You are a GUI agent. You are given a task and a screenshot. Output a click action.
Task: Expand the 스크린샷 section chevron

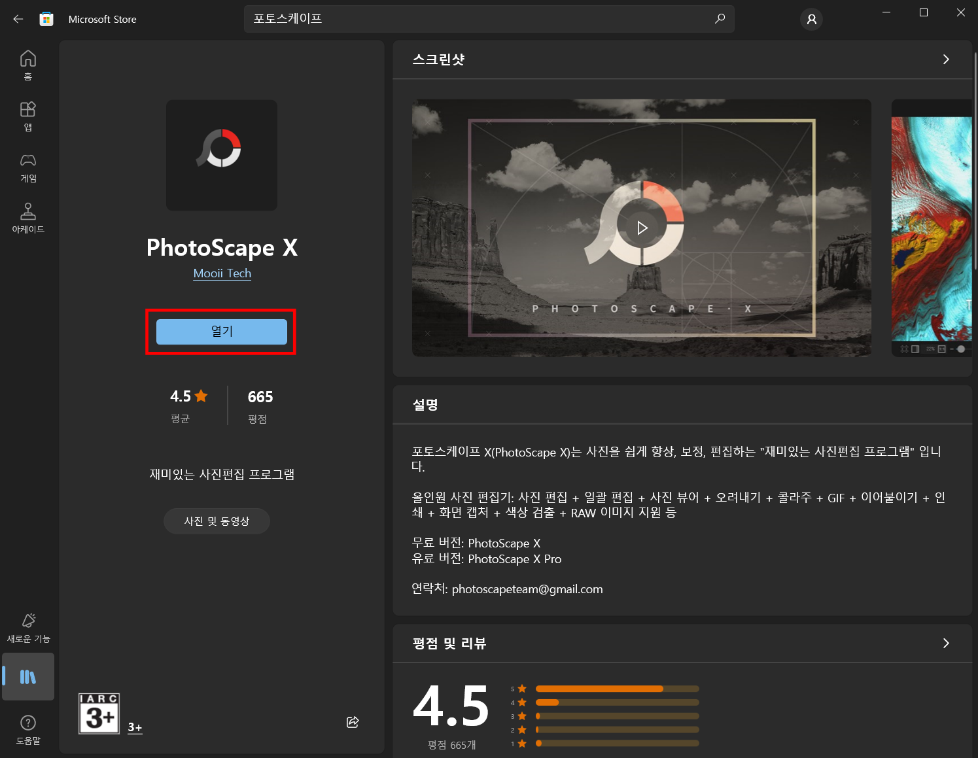coord(946,60)
